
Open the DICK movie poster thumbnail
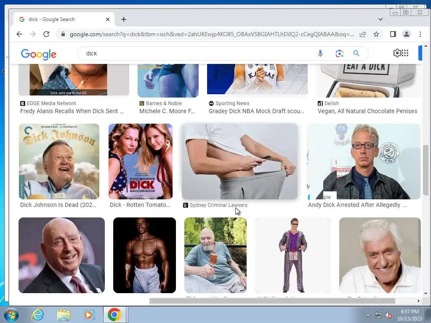tap(141, 161)
